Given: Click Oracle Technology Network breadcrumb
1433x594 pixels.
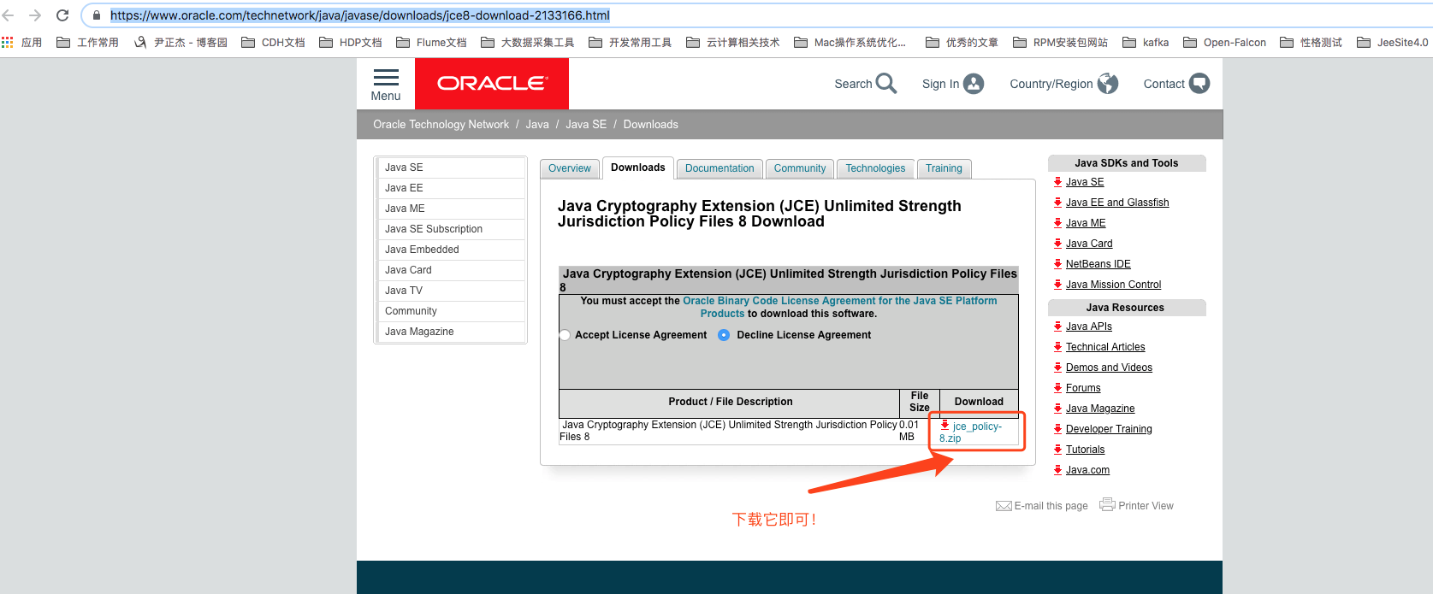Looking at the screenshot, I should (x=441, y=124).
